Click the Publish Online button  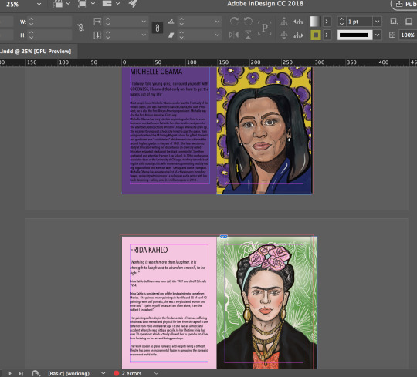[404, 4]
